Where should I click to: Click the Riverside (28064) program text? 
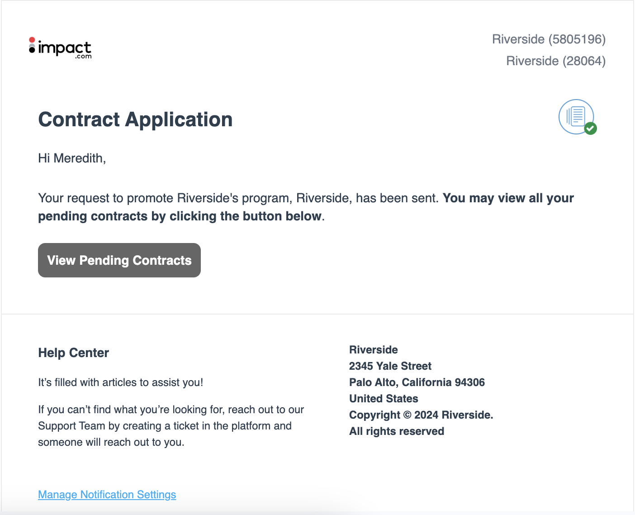pos(556,61)
